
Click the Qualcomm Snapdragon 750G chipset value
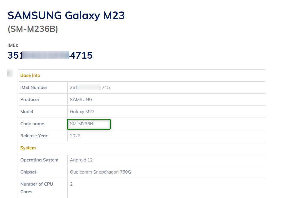point(100,172)
